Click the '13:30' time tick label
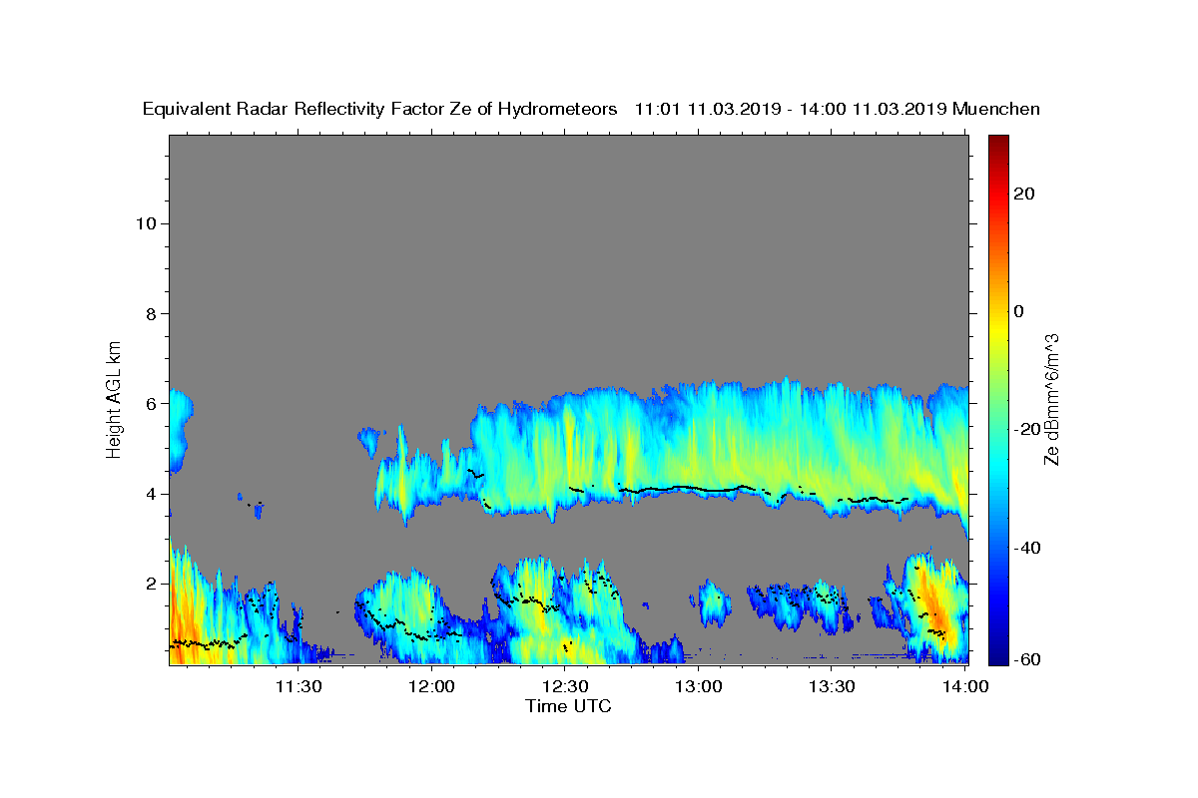Image resolution: width=1198 pixels, height=798 pixels. tap(832, 686)
